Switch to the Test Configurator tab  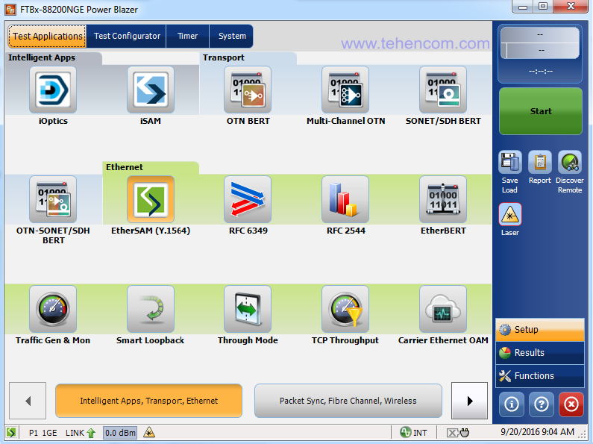(127, 36)
